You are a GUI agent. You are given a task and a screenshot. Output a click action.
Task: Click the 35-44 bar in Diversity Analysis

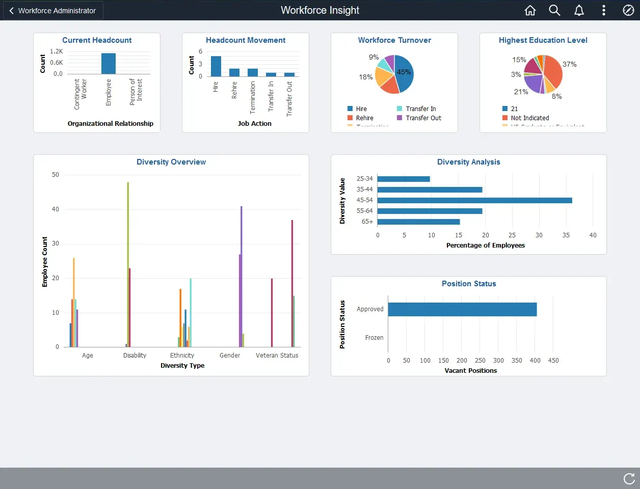pyautogui.click(x=430, y=189)
